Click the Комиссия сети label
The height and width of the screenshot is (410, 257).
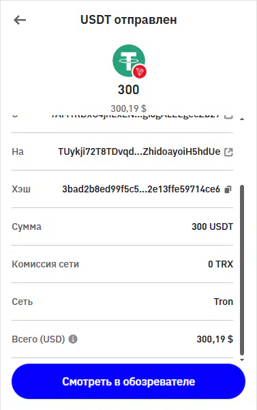click(x=45, y=264)
